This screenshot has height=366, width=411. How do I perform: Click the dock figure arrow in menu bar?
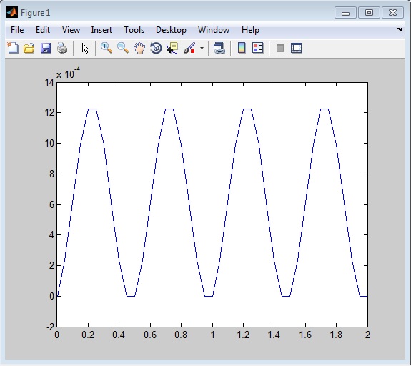pyautogui.click(x=399, y=29)
